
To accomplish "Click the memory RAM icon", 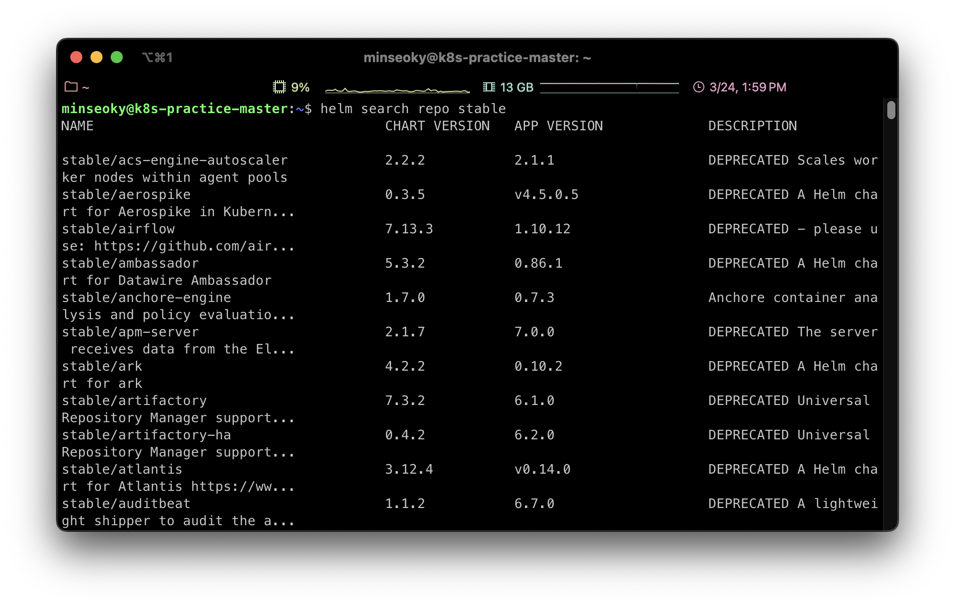I will (x=489, y=87).
